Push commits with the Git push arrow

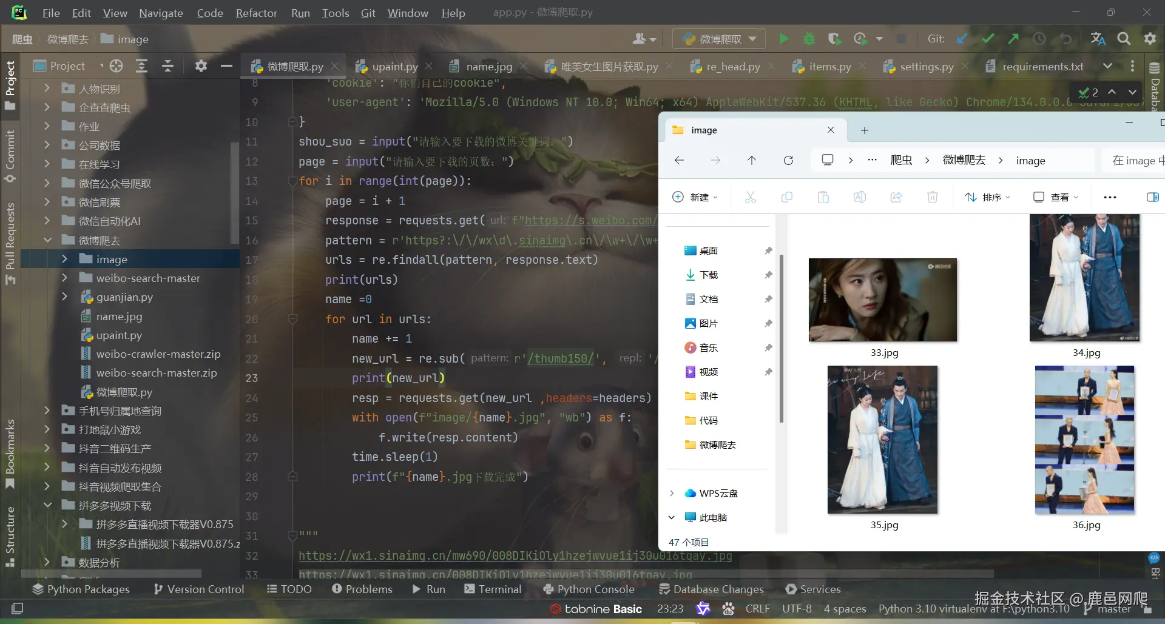[1013, 39]
